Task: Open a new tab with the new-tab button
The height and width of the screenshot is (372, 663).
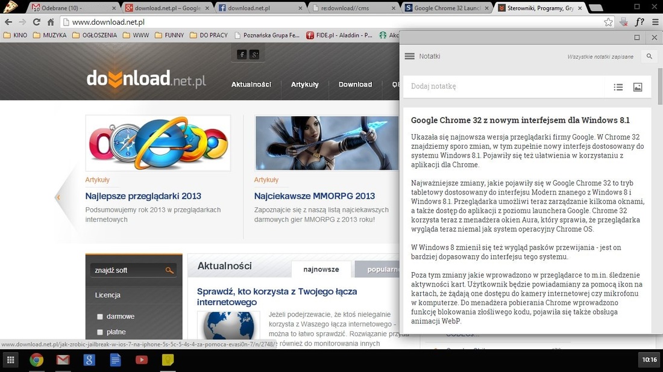Action: pyautogui.click(x=595, y=8)
